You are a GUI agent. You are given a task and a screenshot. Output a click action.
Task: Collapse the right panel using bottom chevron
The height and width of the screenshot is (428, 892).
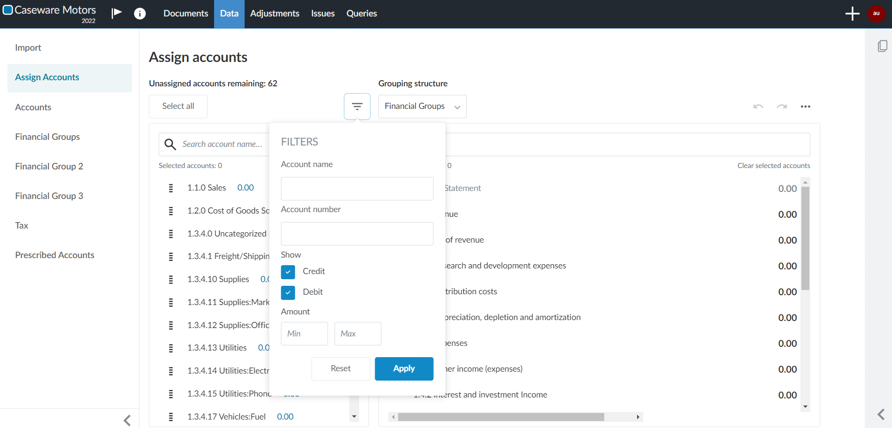pos(880,414)
